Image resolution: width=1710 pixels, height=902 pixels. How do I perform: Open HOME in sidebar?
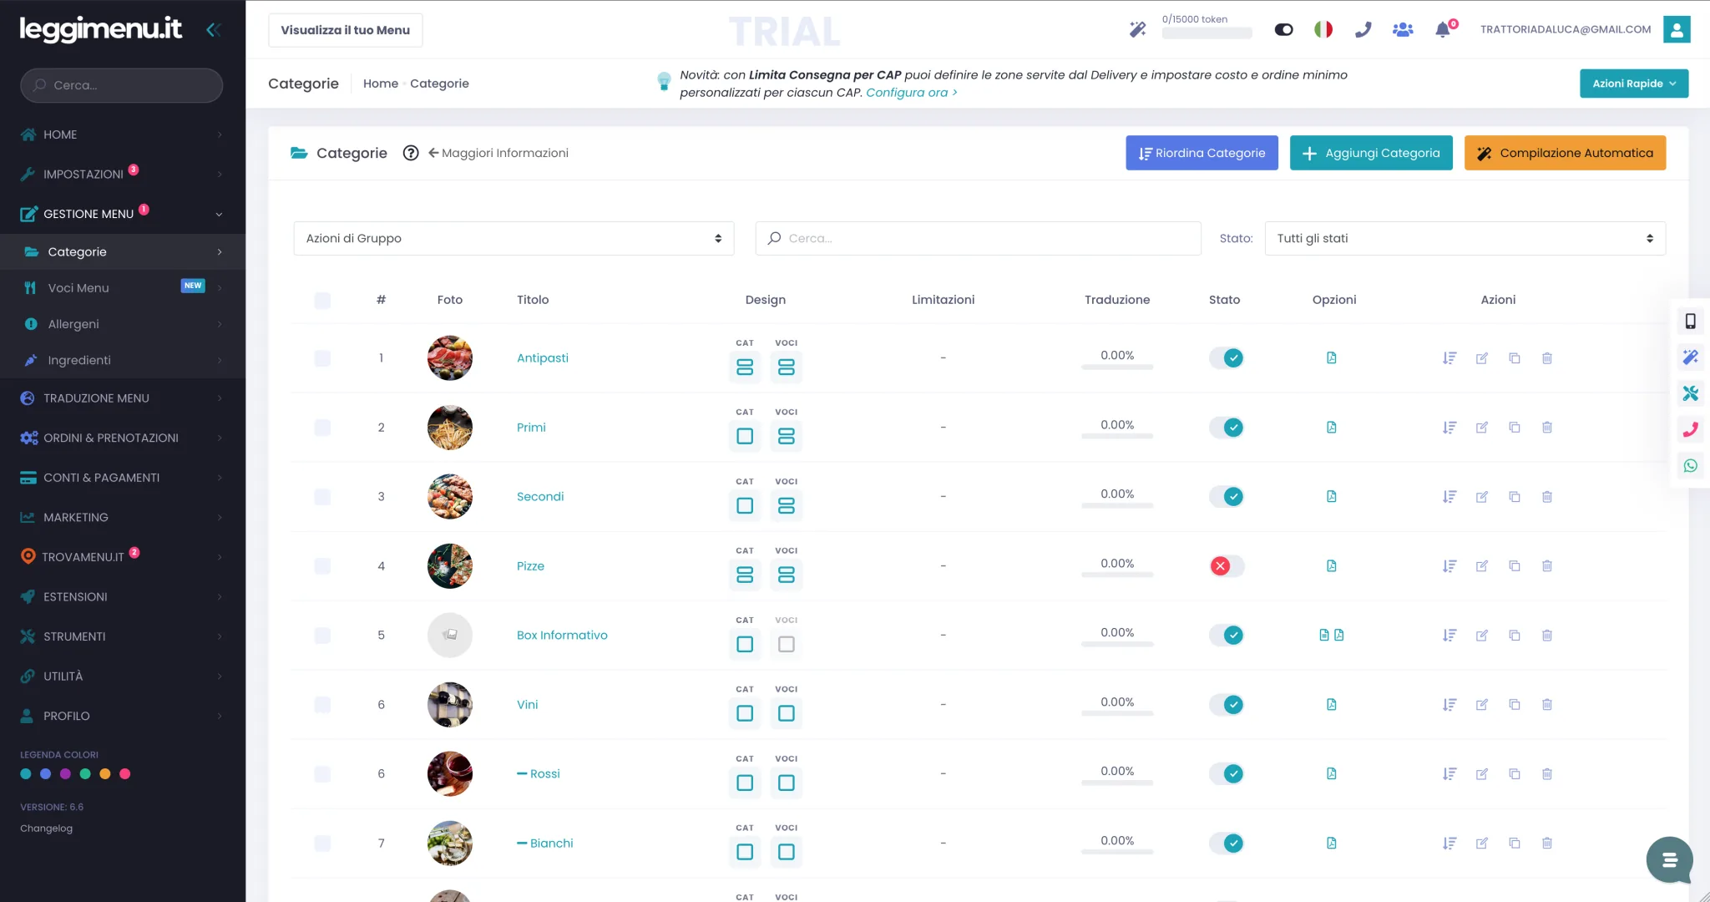pos(123,134)
